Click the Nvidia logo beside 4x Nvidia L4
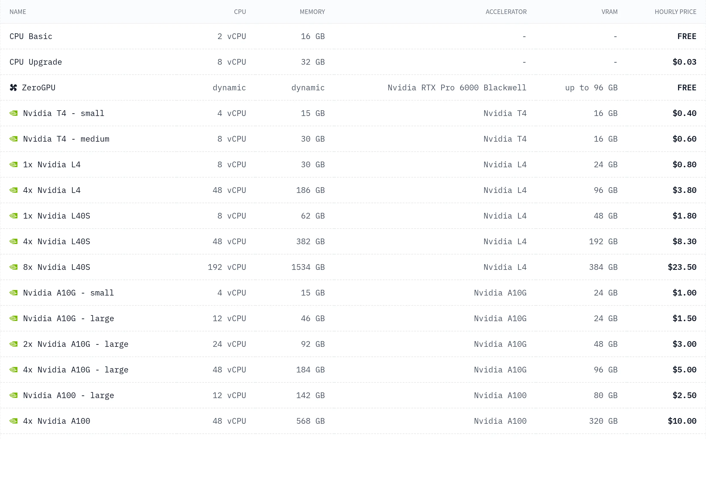This screenshot has height=485, width=706. pos(13,190)
